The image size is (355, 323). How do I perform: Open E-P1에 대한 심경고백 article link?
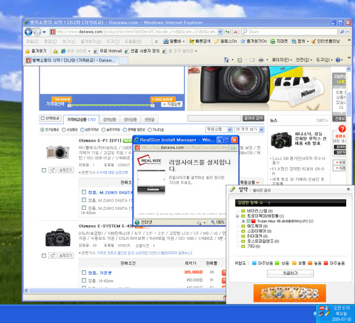[x=112, y=173]
